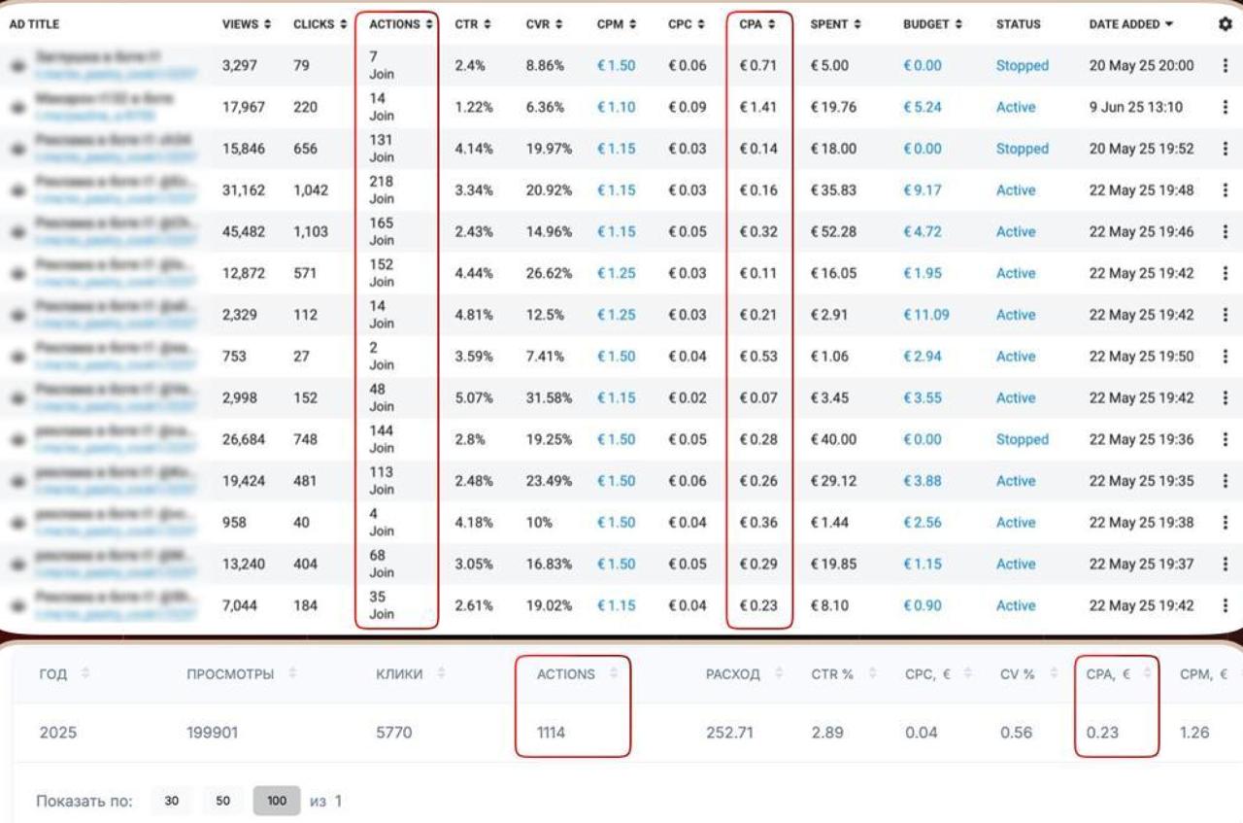The width and height of the screenshot is (1243, 823).
Task: Sort the ad table by CPM header
Action: [x=617, y=23]
